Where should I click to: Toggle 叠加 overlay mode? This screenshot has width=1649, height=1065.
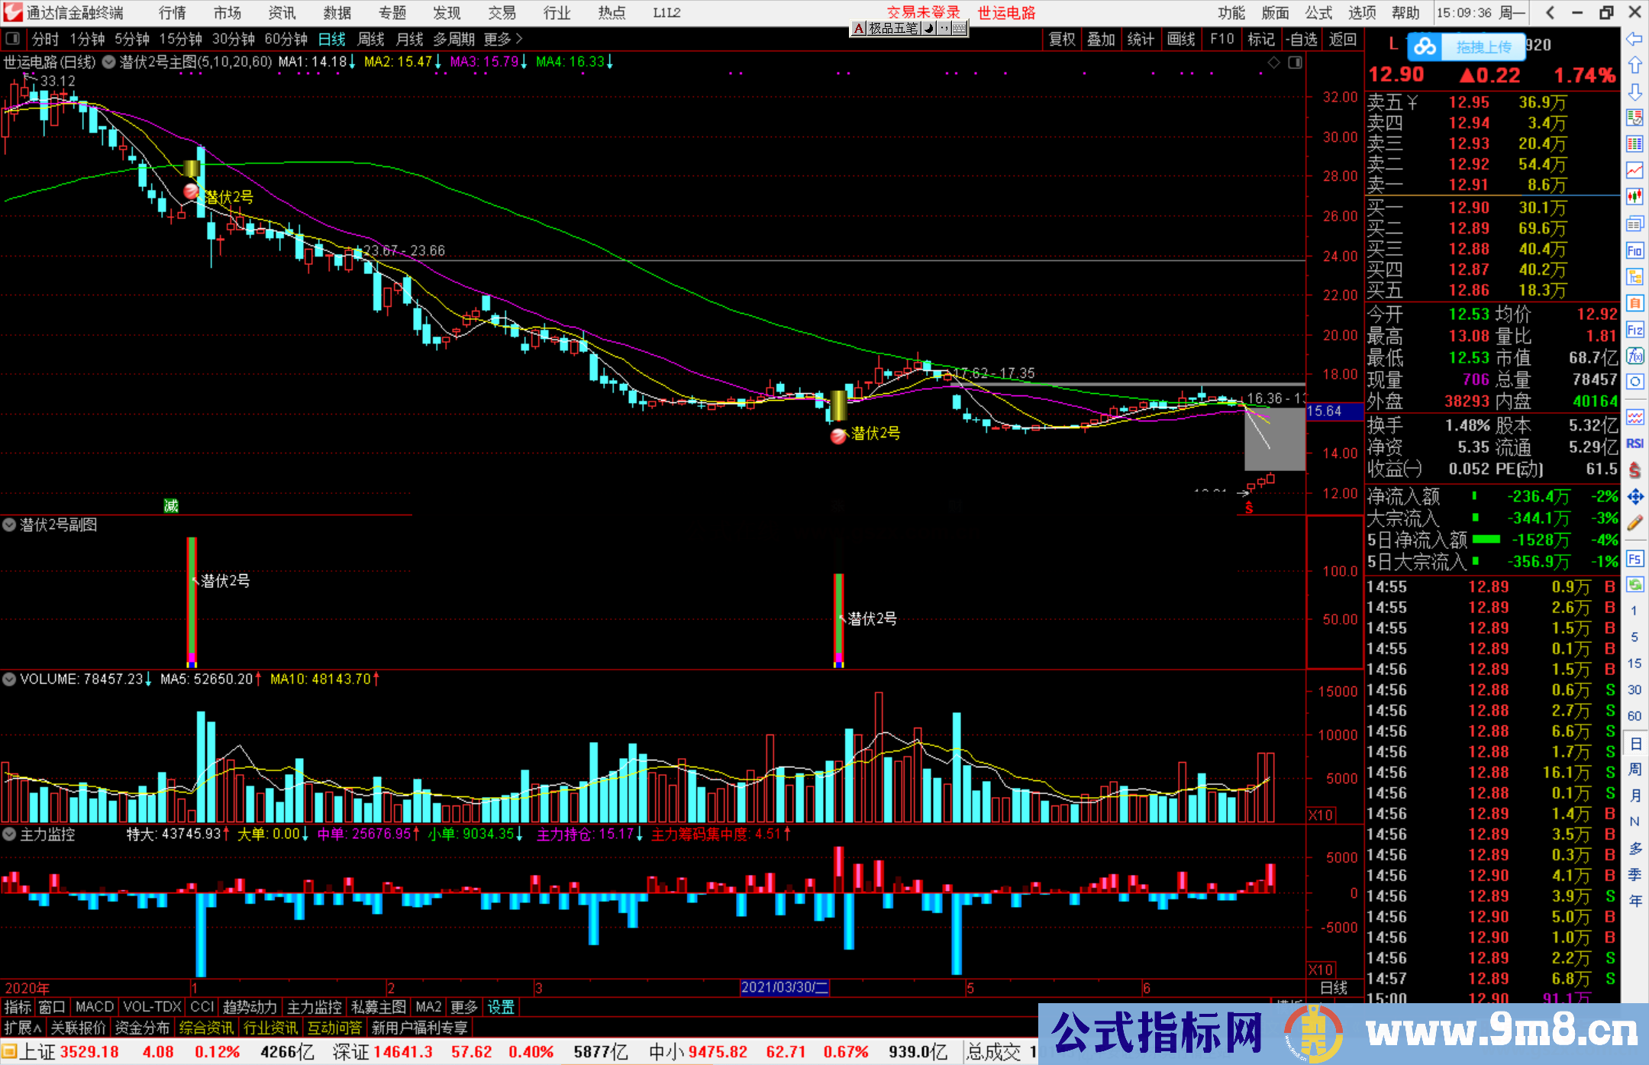pos(1101,39)
